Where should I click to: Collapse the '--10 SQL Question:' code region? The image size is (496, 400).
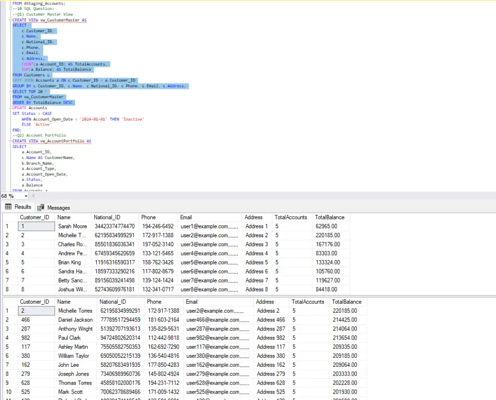click(x=10, y=8)
